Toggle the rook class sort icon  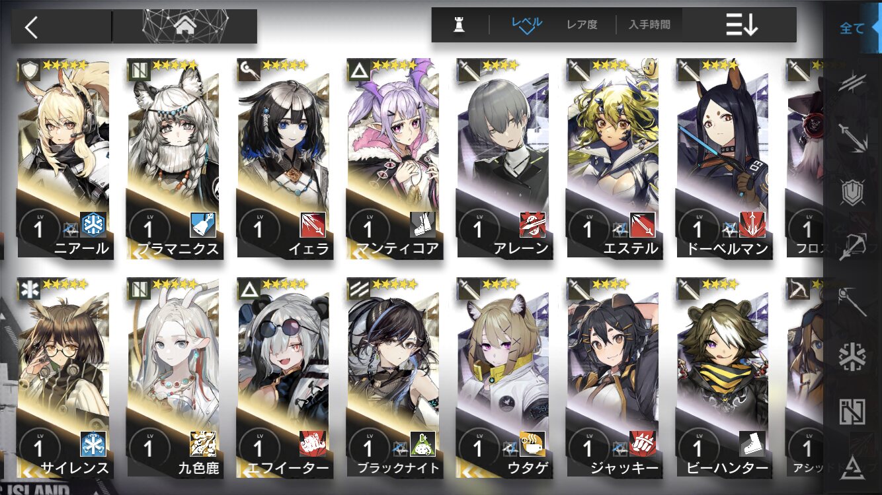458,24
